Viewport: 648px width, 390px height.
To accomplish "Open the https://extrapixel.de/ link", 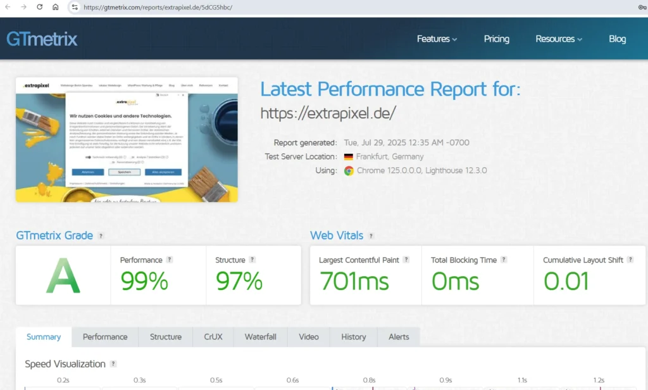I will pos(328,113).
